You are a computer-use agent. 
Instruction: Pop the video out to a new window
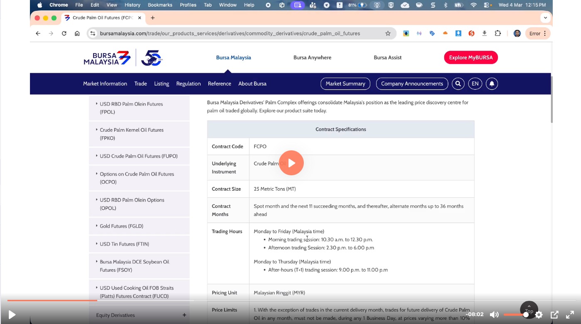(554, 314)
